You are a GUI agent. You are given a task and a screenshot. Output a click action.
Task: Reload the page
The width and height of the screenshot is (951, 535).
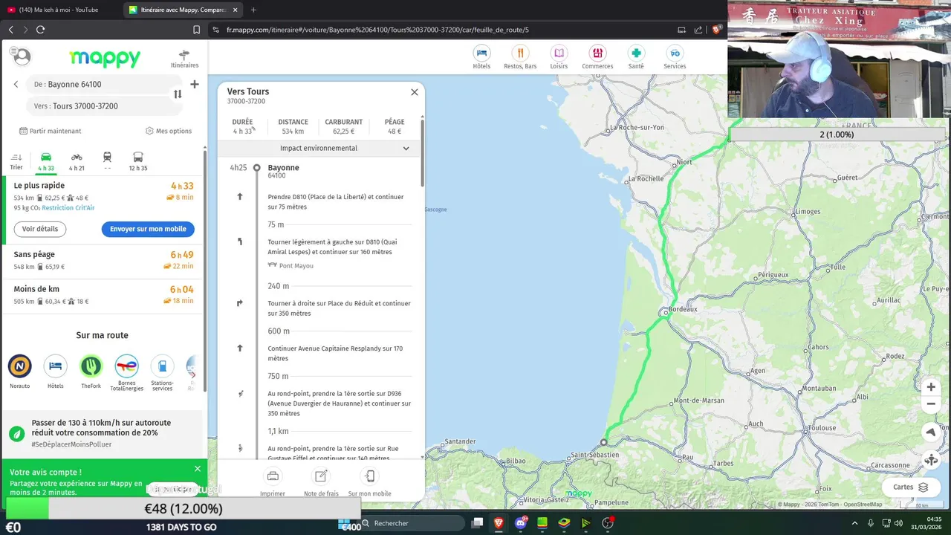(40, 30)
